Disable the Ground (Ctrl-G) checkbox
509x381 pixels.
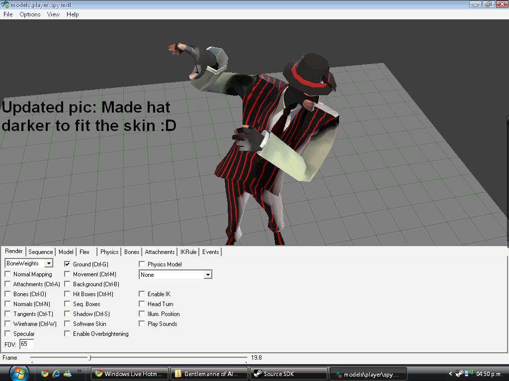(x=67, y=264)
